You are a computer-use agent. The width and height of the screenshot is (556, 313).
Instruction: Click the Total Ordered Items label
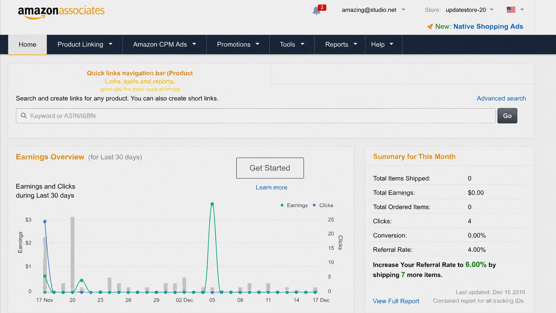[x=402, y=207]
